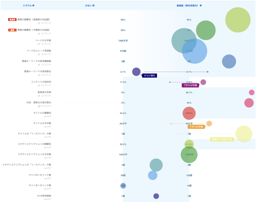Select the シグナル column header
Screen dimensions: 258x202
(x=27, y=6)
